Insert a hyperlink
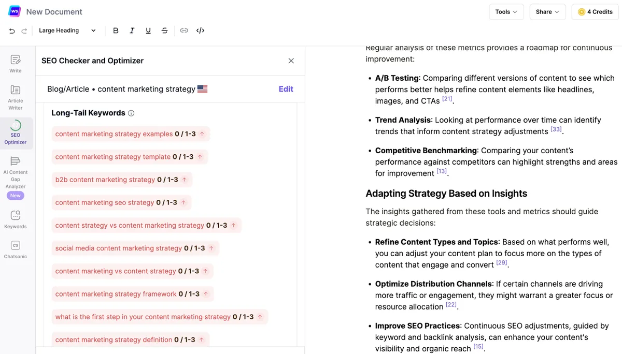622x354 pixels. pyautogui.click(x=184, y=31)
